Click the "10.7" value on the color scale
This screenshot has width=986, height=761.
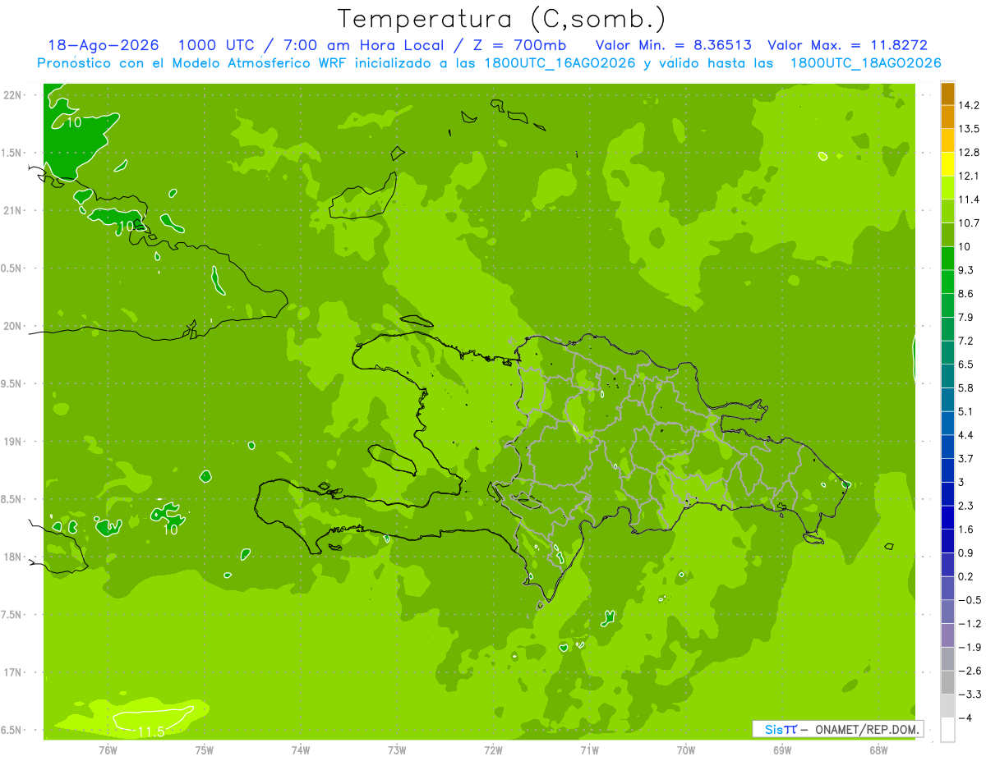(x=969, y=222)
